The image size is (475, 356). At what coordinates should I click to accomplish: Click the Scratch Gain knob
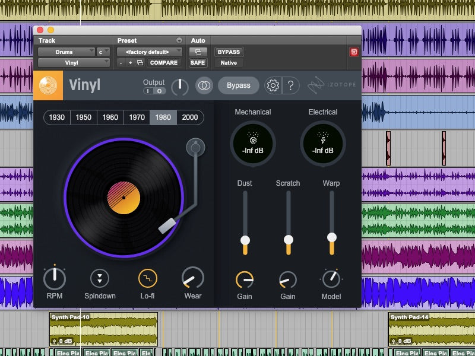288,279
